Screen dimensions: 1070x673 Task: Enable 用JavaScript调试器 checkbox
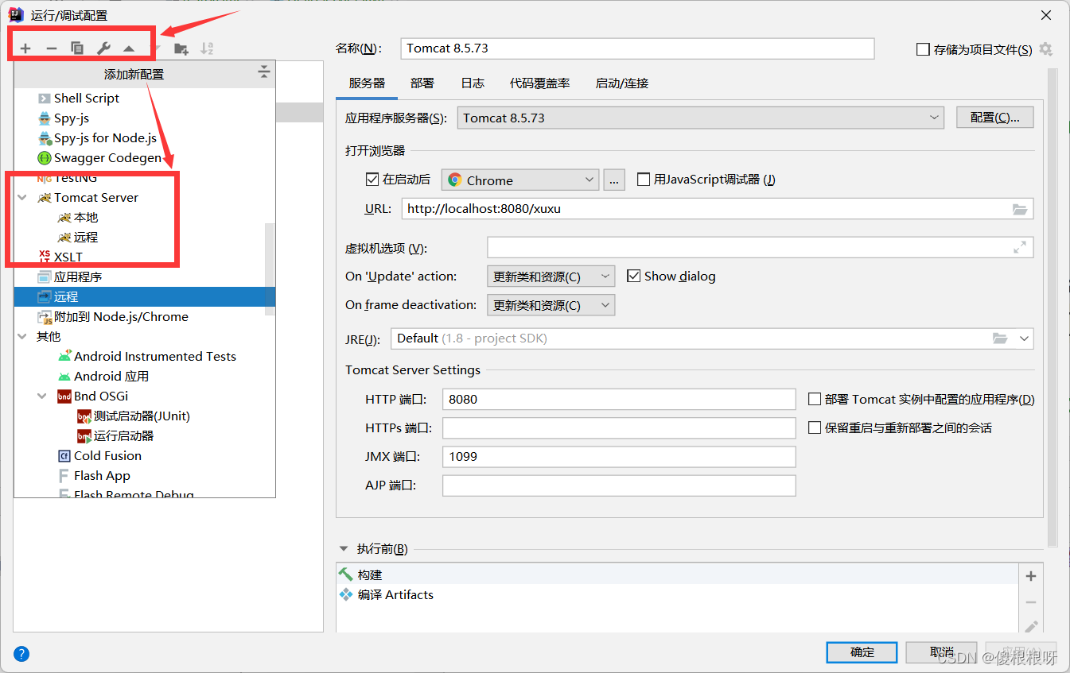click(x=644, y=180)
